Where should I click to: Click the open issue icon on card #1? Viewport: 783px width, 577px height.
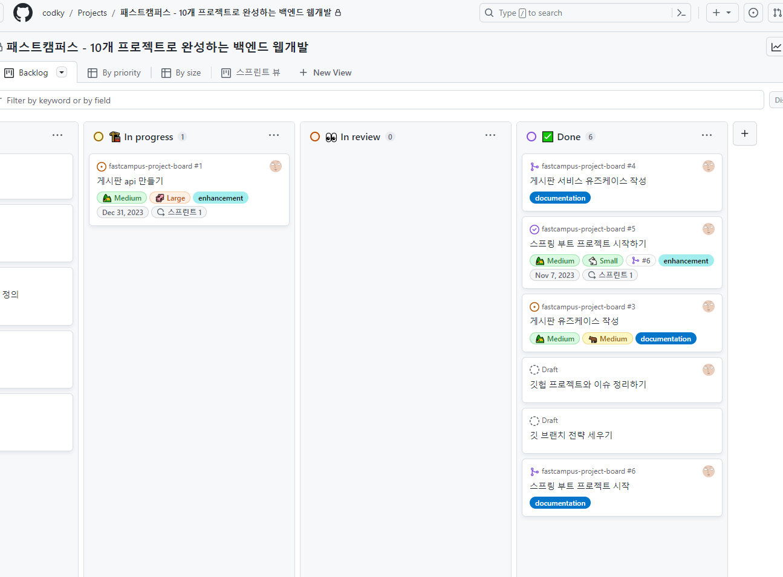102,167
